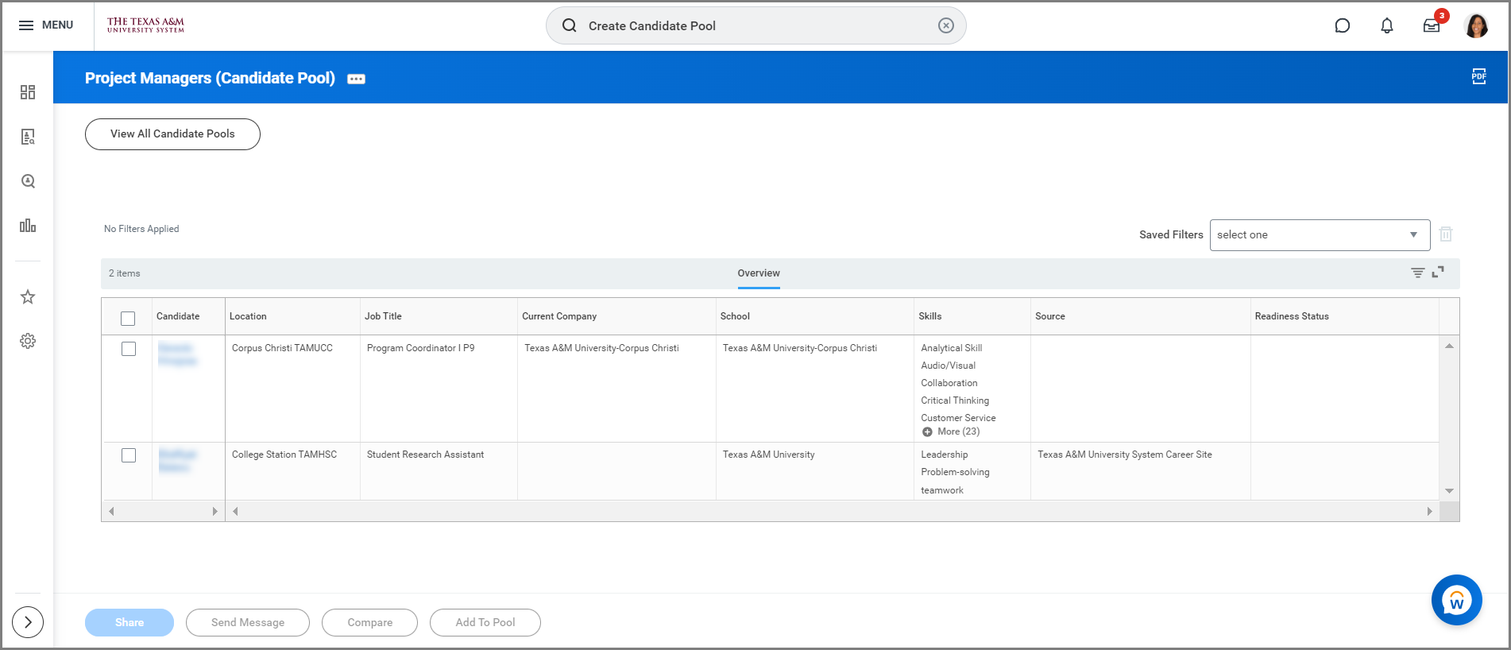Viewport: 1511px width, 650px height.
Task: Click the Compare button
Action: (369, 622)
